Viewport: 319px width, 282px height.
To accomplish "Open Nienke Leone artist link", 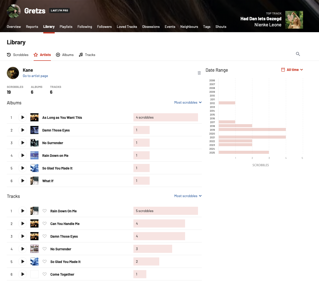I will [x=268, y=25].
